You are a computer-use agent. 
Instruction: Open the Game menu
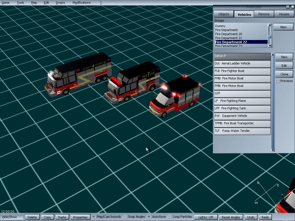(5, 3)
